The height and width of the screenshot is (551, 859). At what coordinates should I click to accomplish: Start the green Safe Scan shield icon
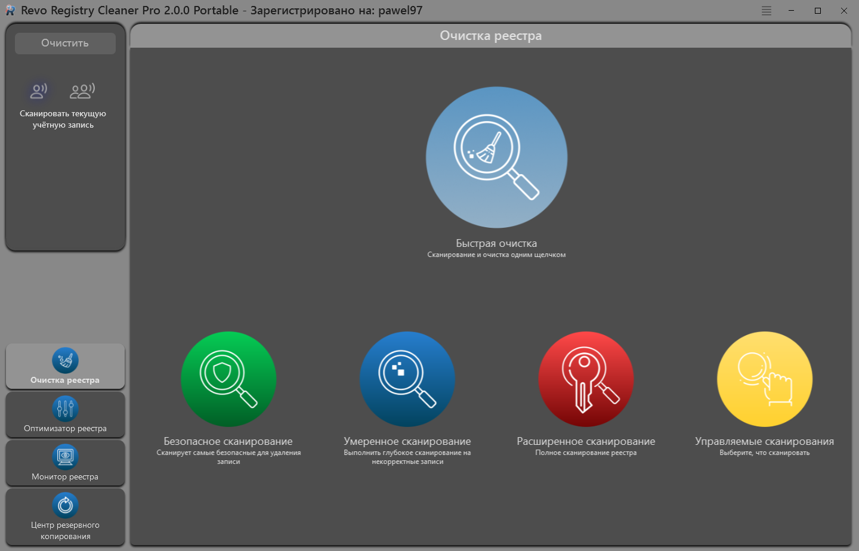pyautogui.click(x=228, y=379)
